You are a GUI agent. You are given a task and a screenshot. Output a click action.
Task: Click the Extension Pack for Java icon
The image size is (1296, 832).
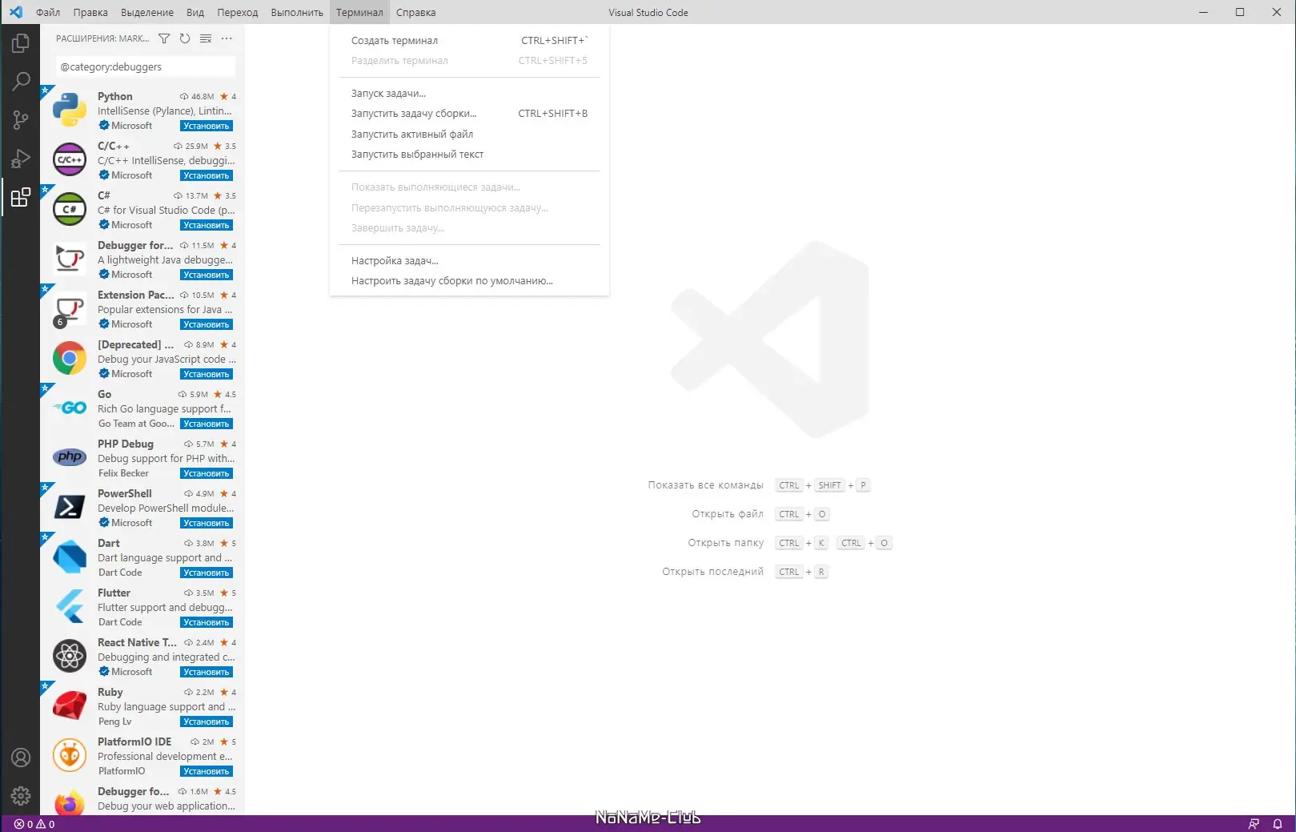tap(70, 309)
